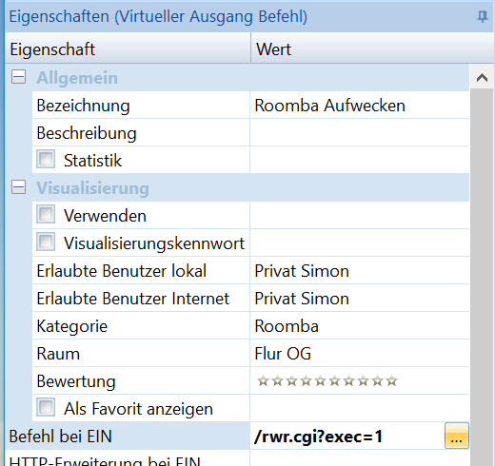Edit the Bezeichnung field Roomba Aufwecken
Image resolution: width=495 pixels, height=466 pixels.
pos(360,106)
